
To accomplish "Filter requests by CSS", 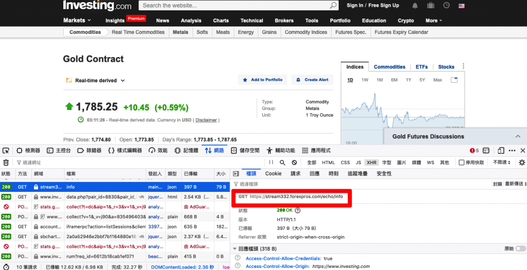I will tap(345, 163).
